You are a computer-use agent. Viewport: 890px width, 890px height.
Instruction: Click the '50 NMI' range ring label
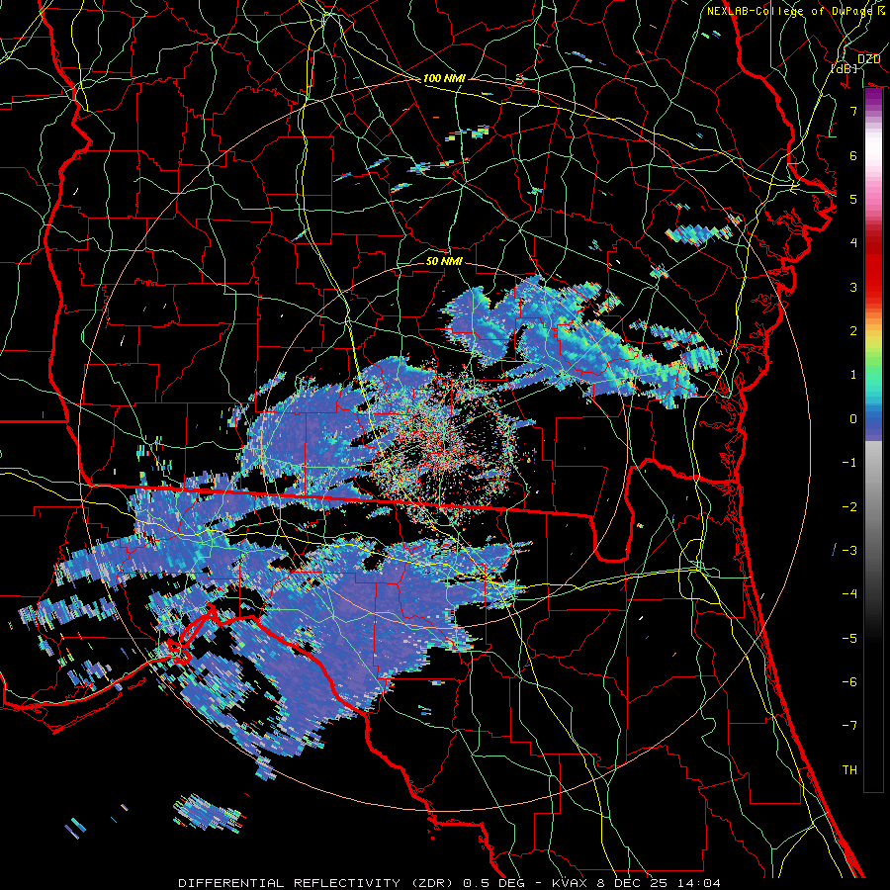point(444,261)
